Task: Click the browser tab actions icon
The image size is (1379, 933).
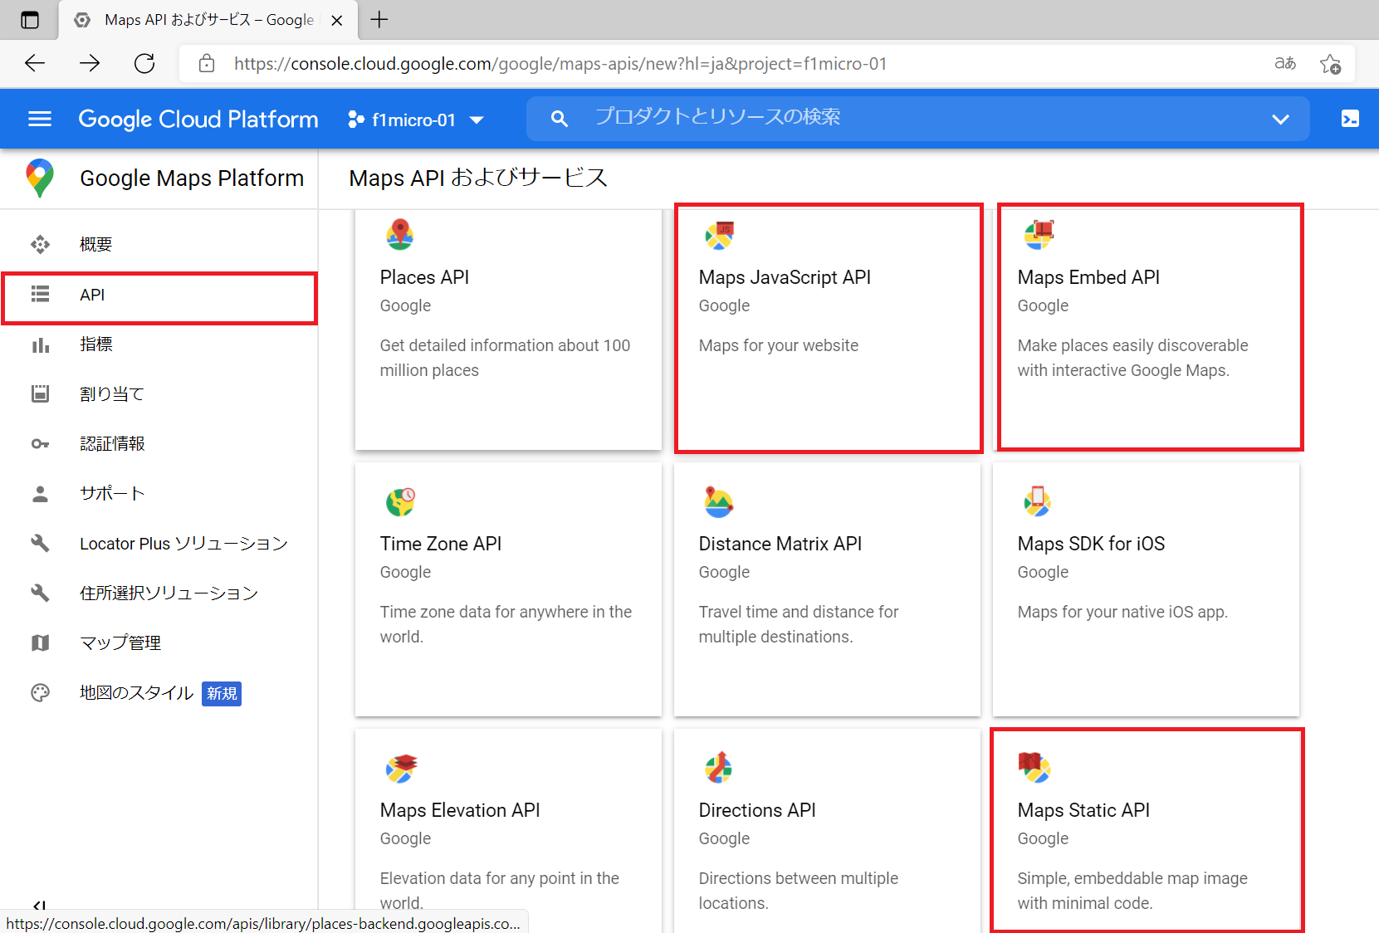Action: tap(30, 20)
